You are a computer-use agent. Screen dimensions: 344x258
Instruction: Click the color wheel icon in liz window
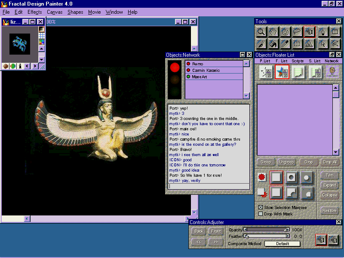pyautogui.click(x=41, y=42)
